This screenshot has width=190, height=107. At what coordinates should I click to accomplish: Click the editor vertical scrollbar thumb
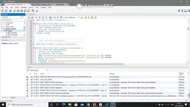coord(188,29)
